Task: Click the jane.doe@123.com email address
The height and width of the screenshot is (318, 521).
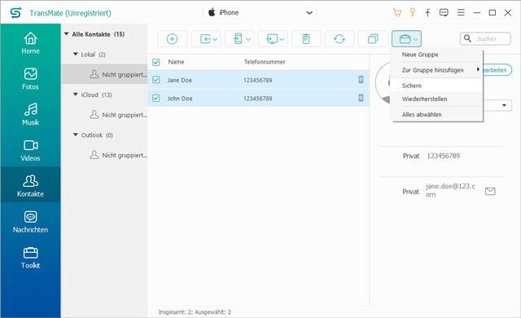Action: pos(450,190)
